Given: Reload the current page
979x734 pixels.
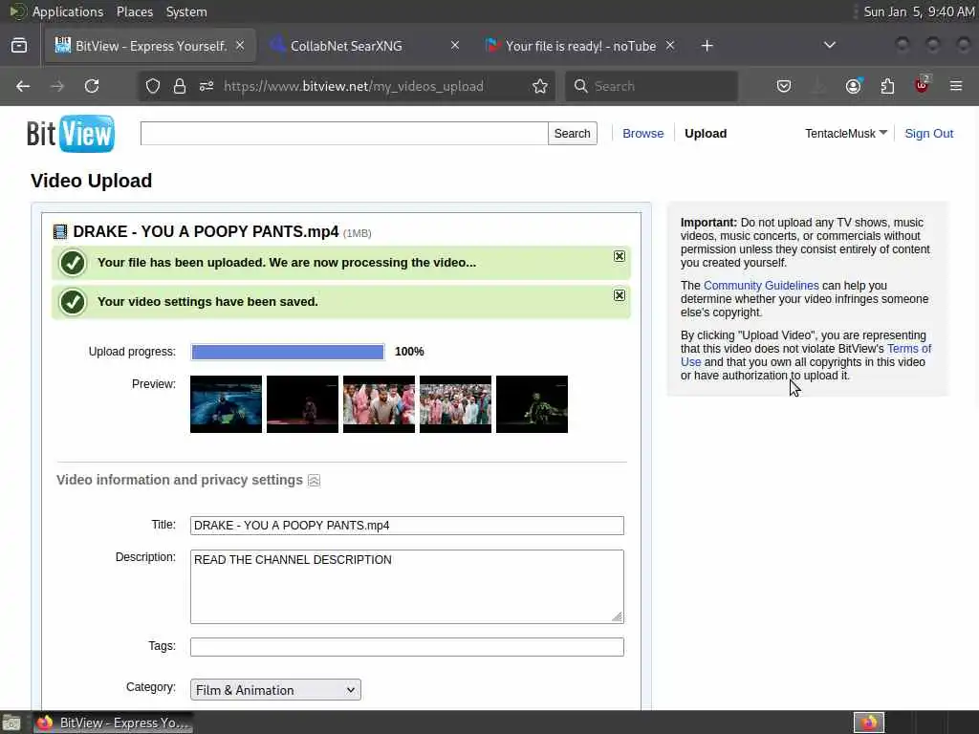Looking at the screenshot, I should [92, 86].
